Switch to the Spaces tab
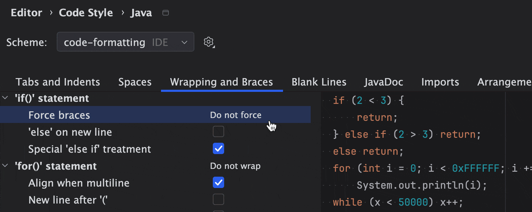The image size is (532, 212). pos(135,82)
